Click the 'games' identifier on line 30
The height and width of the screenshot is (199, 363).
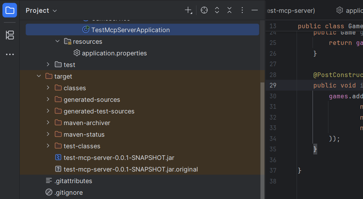click(338, 96)
